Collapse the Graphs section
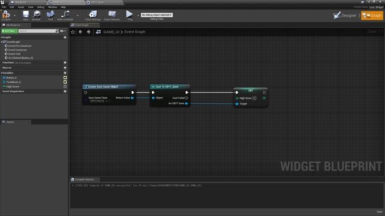Screen dimensions: 385x216 [1, 37]
